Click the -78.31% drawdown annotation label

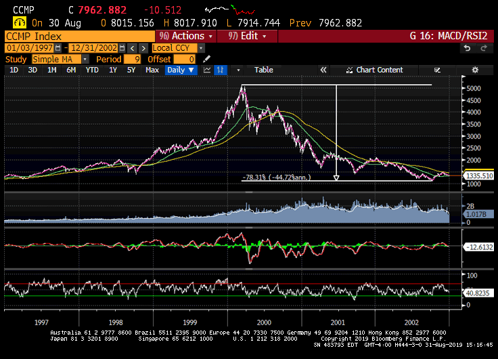(277, 177)
